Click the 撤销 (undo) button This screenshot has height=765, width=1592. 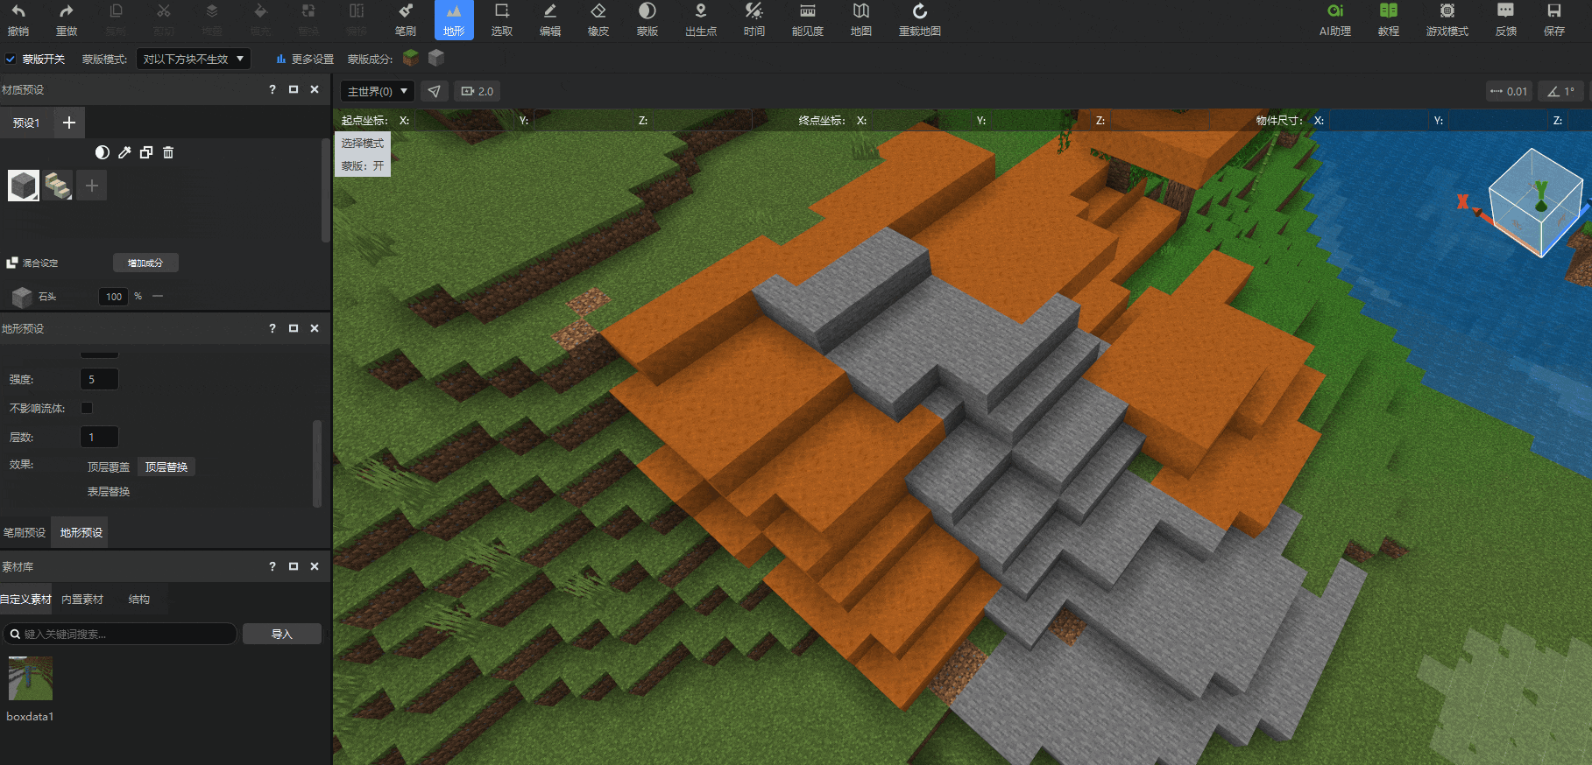(18, 20)
